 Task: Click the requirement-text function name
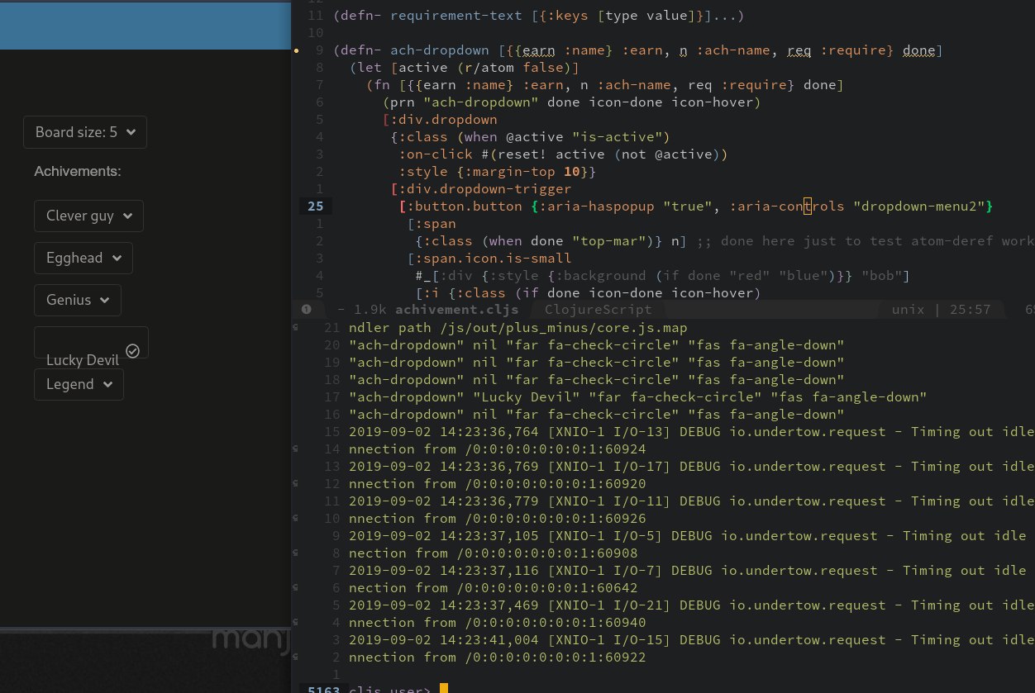457,16
